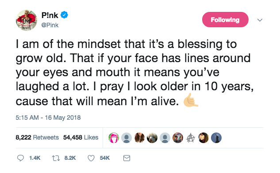This screenshot has height=173, width=280.
Task: Send tweet via the envelope message icon
Action: coord(127,158)
